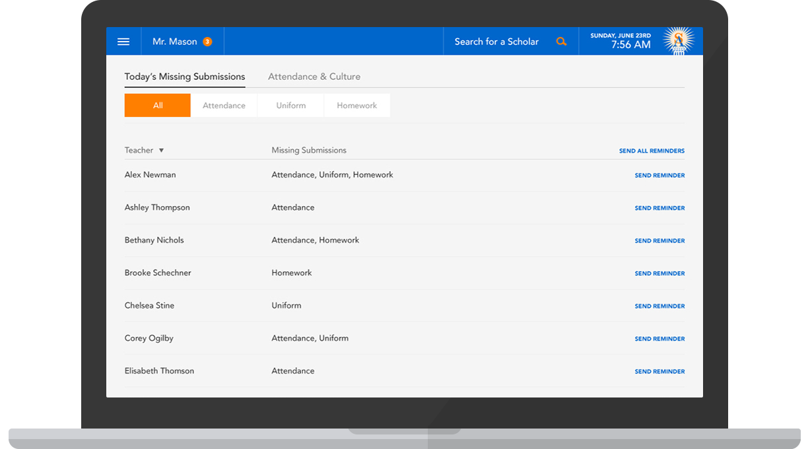Image resolution: width=810 pixels, height=449 pixels.
Task: Filter submissions by Uniform
Action: pos(290,106)
